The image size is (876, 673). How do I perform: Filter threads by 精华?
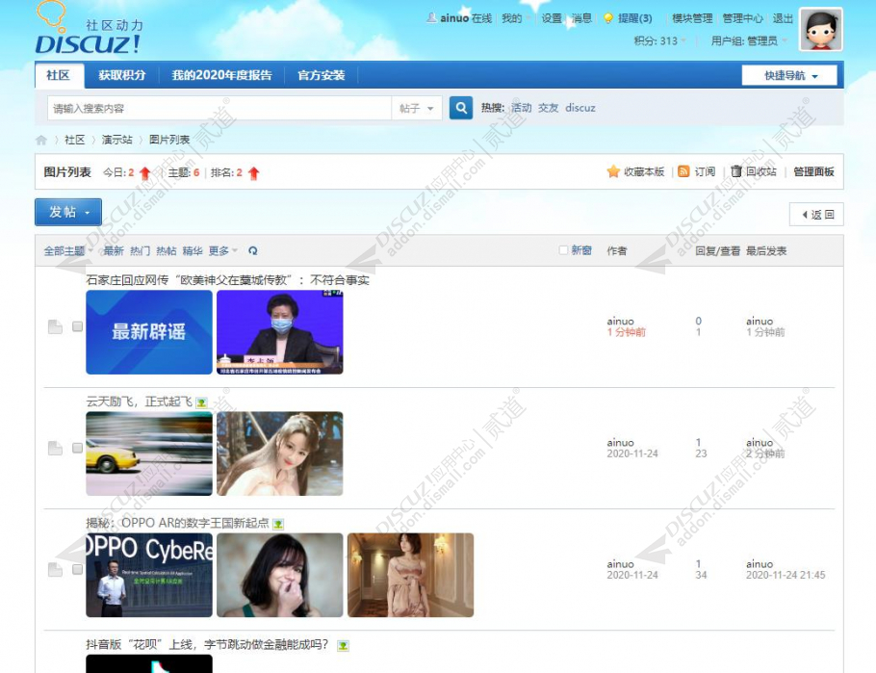193,251
